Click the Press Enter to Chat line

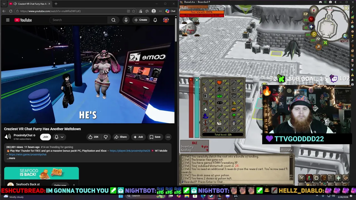[x=204, y=182]
